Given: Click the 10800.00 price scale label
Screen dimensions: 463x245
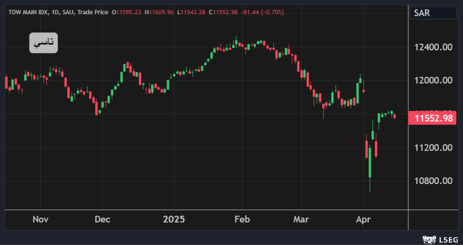Looking at the screenshot, I should pyautogui.click(x=433, y=181).
